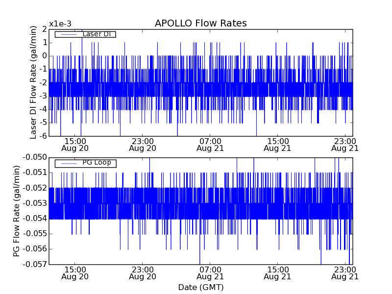Image resolution: width=392 pixels, height=294 pixels.
Task: Select the PG Loop legend label
Action: [97, 163]
